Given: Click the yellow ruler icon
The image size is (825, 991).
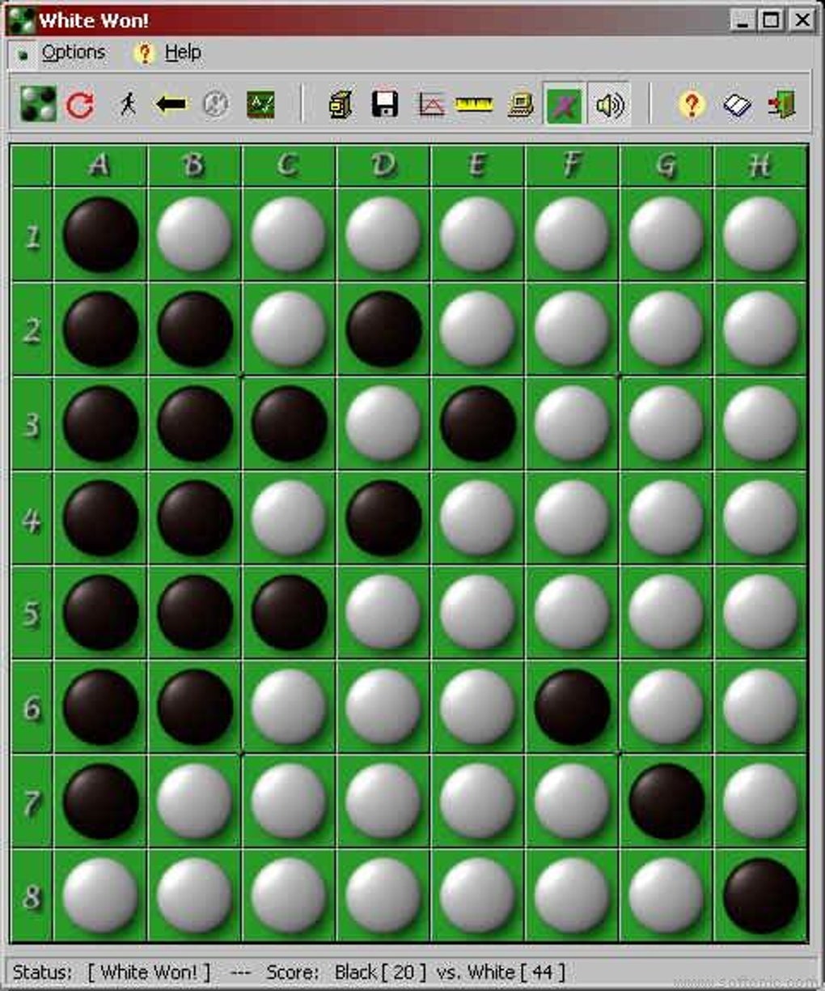Looking at the screenshot, I should click(x=474, y=104).
